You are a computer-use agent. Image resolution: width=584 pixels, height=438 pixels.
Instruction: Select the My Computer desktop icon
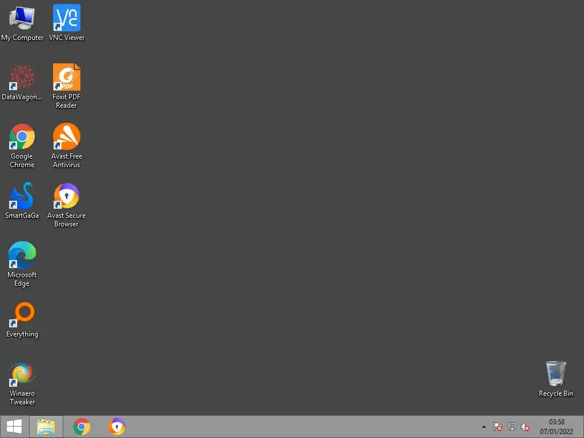(22, 23)
